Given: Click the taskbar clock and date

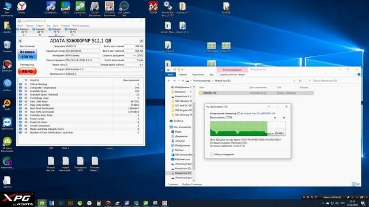Looking at the screenshot, I should pos(352,203).
